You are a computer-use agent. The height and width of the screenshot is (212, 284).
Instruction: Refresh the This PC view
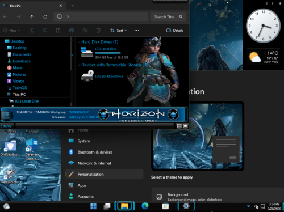coord(45,17)
